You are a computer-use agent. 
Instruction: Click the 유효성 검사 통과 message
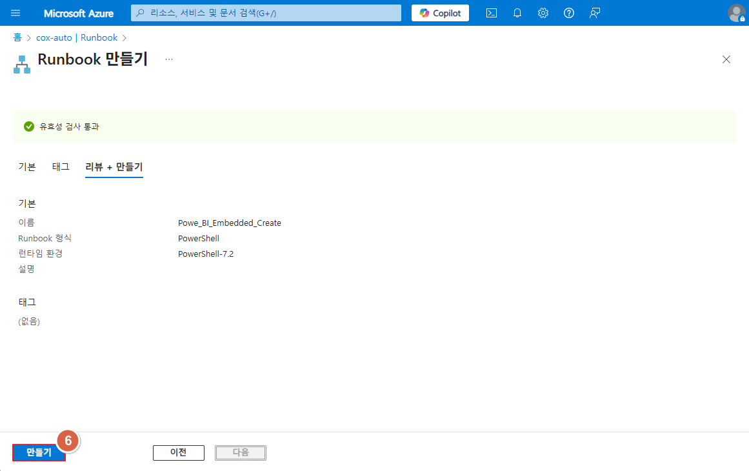click(69, 126)
